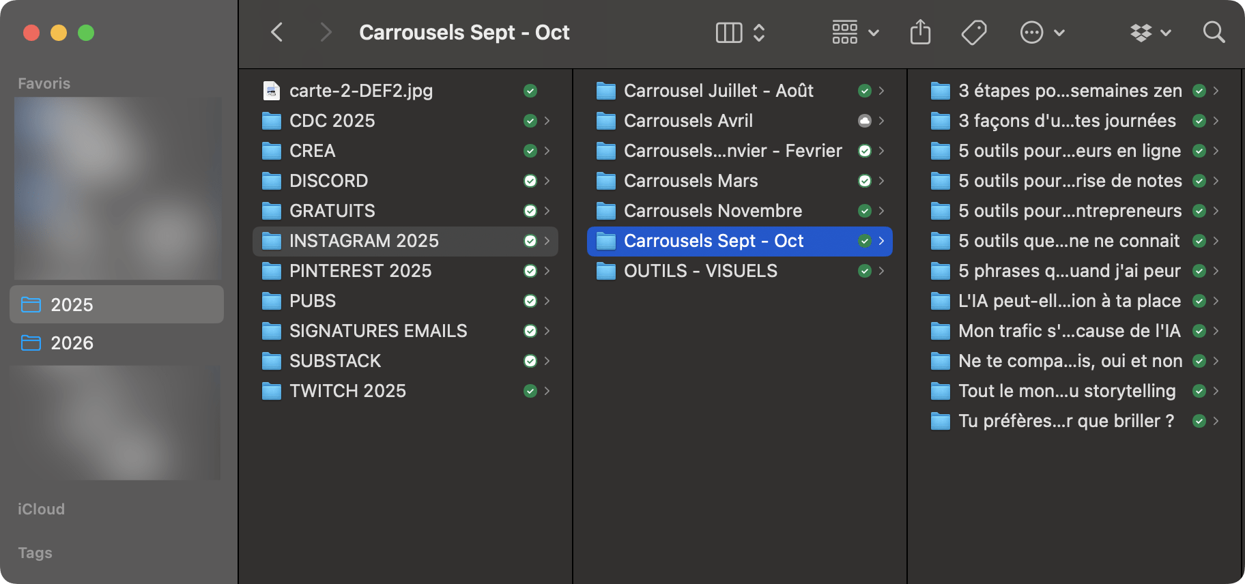The width and height of the screenshot is (1245, 584).
Task: Open the Search magnifier icon
Action: point(1213,32)
